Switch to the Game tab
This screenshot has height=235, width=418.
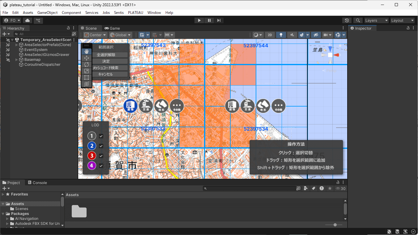(x=112, y=28)
